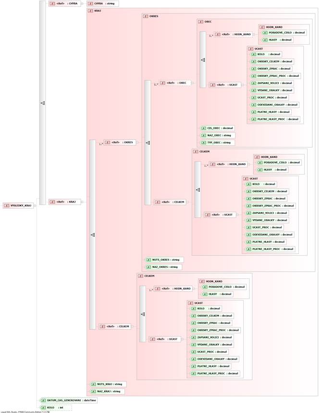The width and height of the screenshot is (321, 413).
Task: Click the sequence compositor icon inside the OBEC group
Action: 204,60
